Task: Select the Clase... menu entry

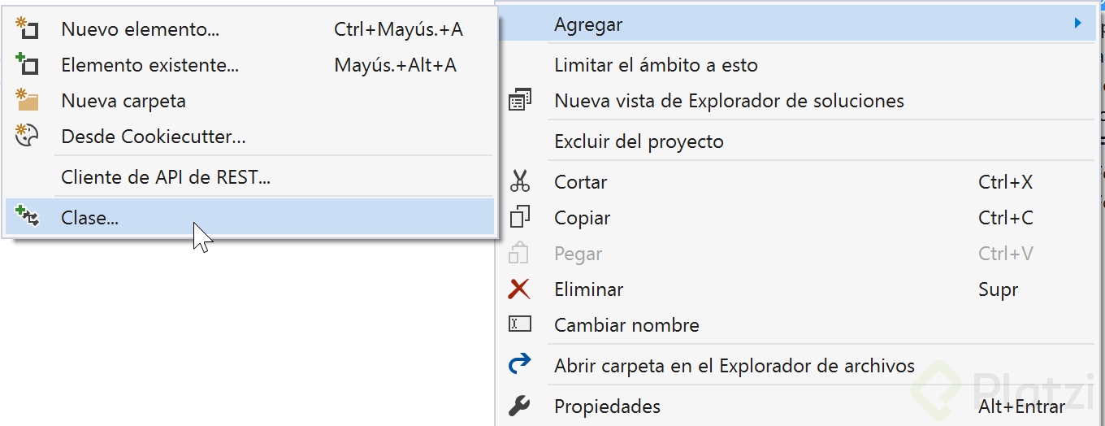Action: click(249, 218)
